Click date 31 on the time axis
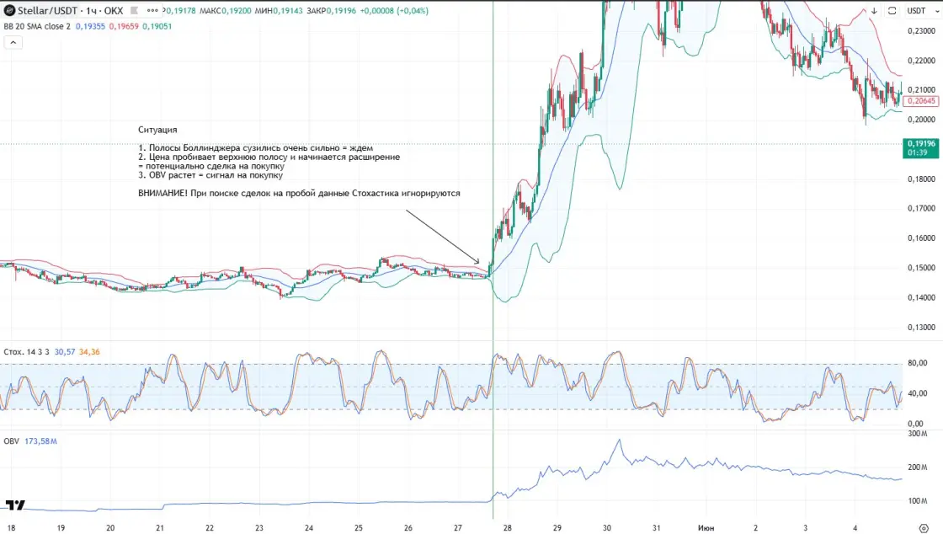 click(x=656, y=528)
